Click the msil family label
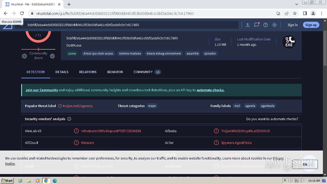This screenshot has width=327, height=184. (237, 106)
